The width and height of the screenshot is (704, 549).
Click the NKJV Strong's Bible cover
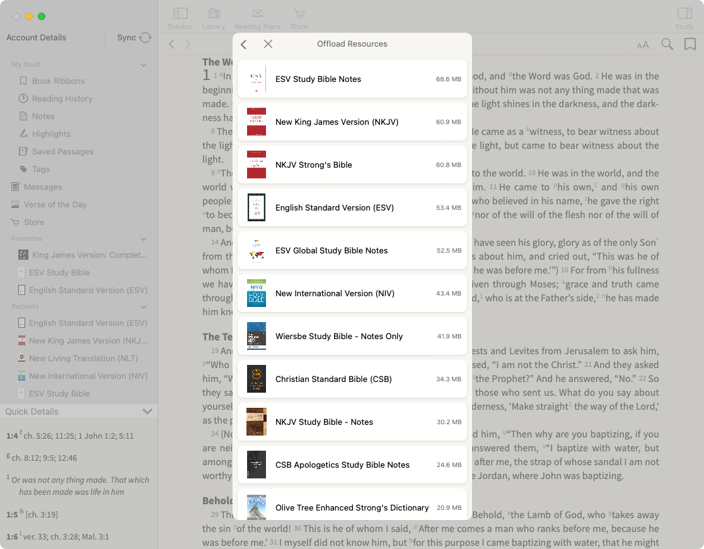(257, 165)
